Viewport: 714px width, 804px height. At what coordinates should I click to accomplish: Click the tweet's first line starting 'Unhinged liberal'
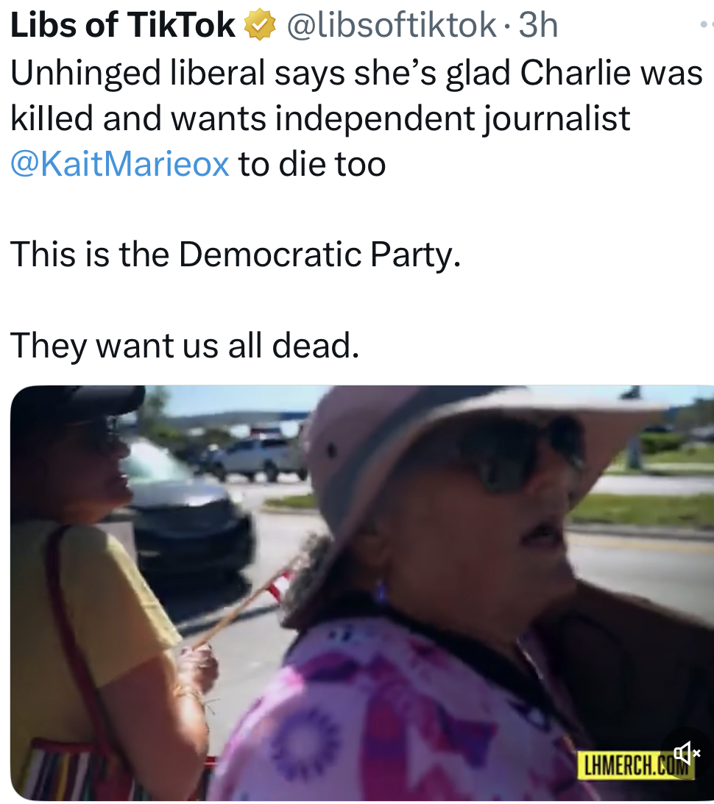(x=356, y=74)
